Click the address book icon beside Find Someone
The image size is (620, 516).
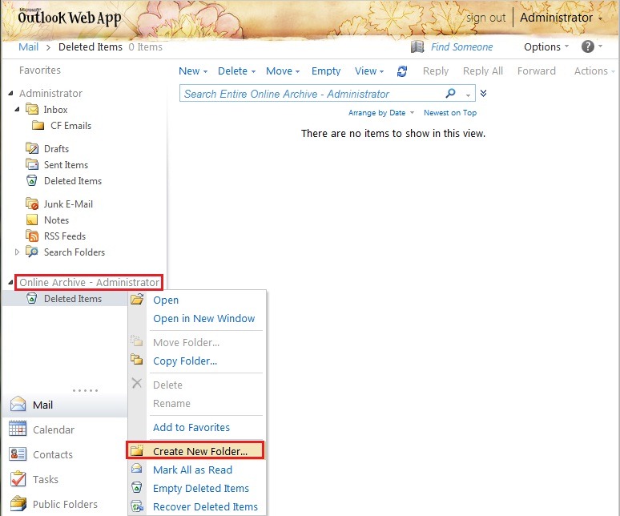(417, 46)
